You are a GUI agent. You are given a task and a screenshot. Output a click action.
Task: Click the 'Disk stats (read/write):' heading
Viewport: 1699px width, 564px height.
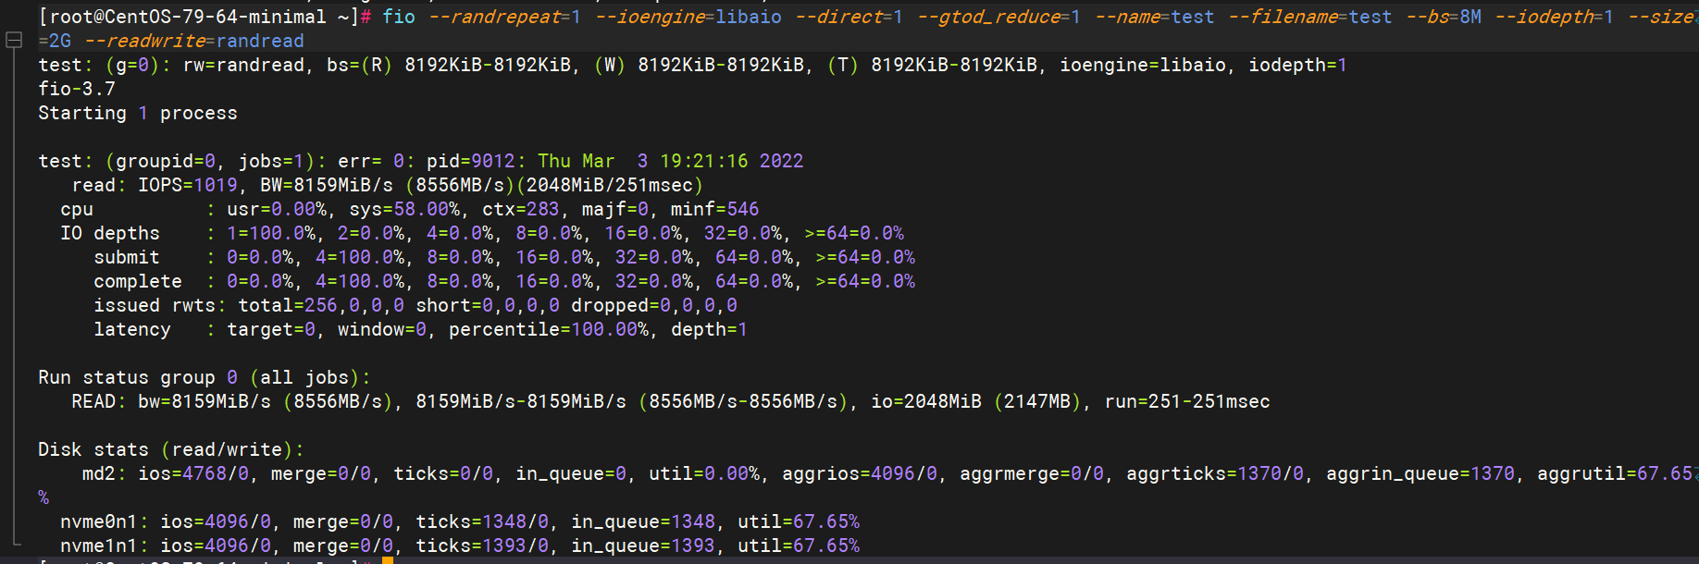(x=171, y=449)
